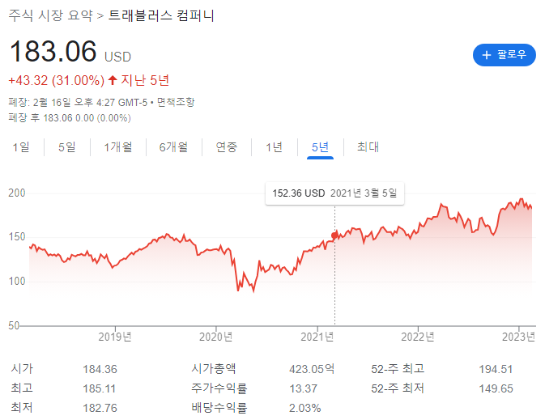The image size is (545, 420).
Task: Click the 최저 value 182.76
Action: click(100, 408)
